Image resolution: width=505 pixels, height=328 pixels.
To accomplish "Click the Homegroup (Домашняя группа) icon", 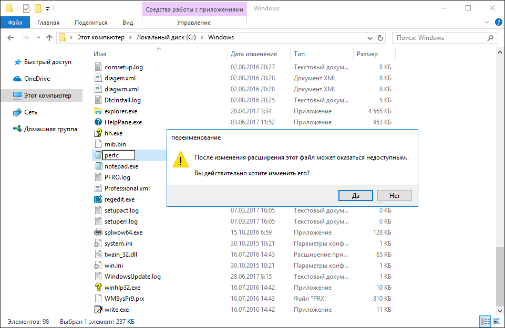I will 17,129.
